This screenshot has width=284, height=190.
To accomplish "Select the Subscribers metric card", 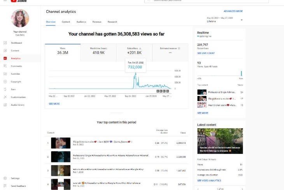I will tap(134, 53).
